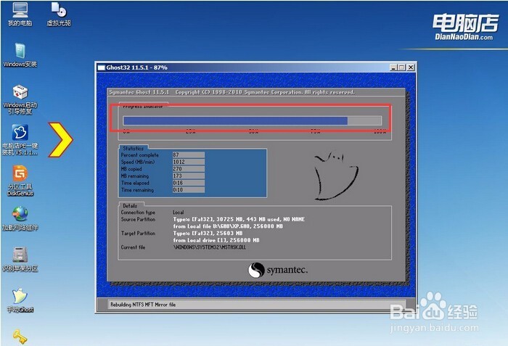The width and height of the screenshot is (508, 346).
Task: Click the Time remaining value 0:10
Action: coord(188,190)
